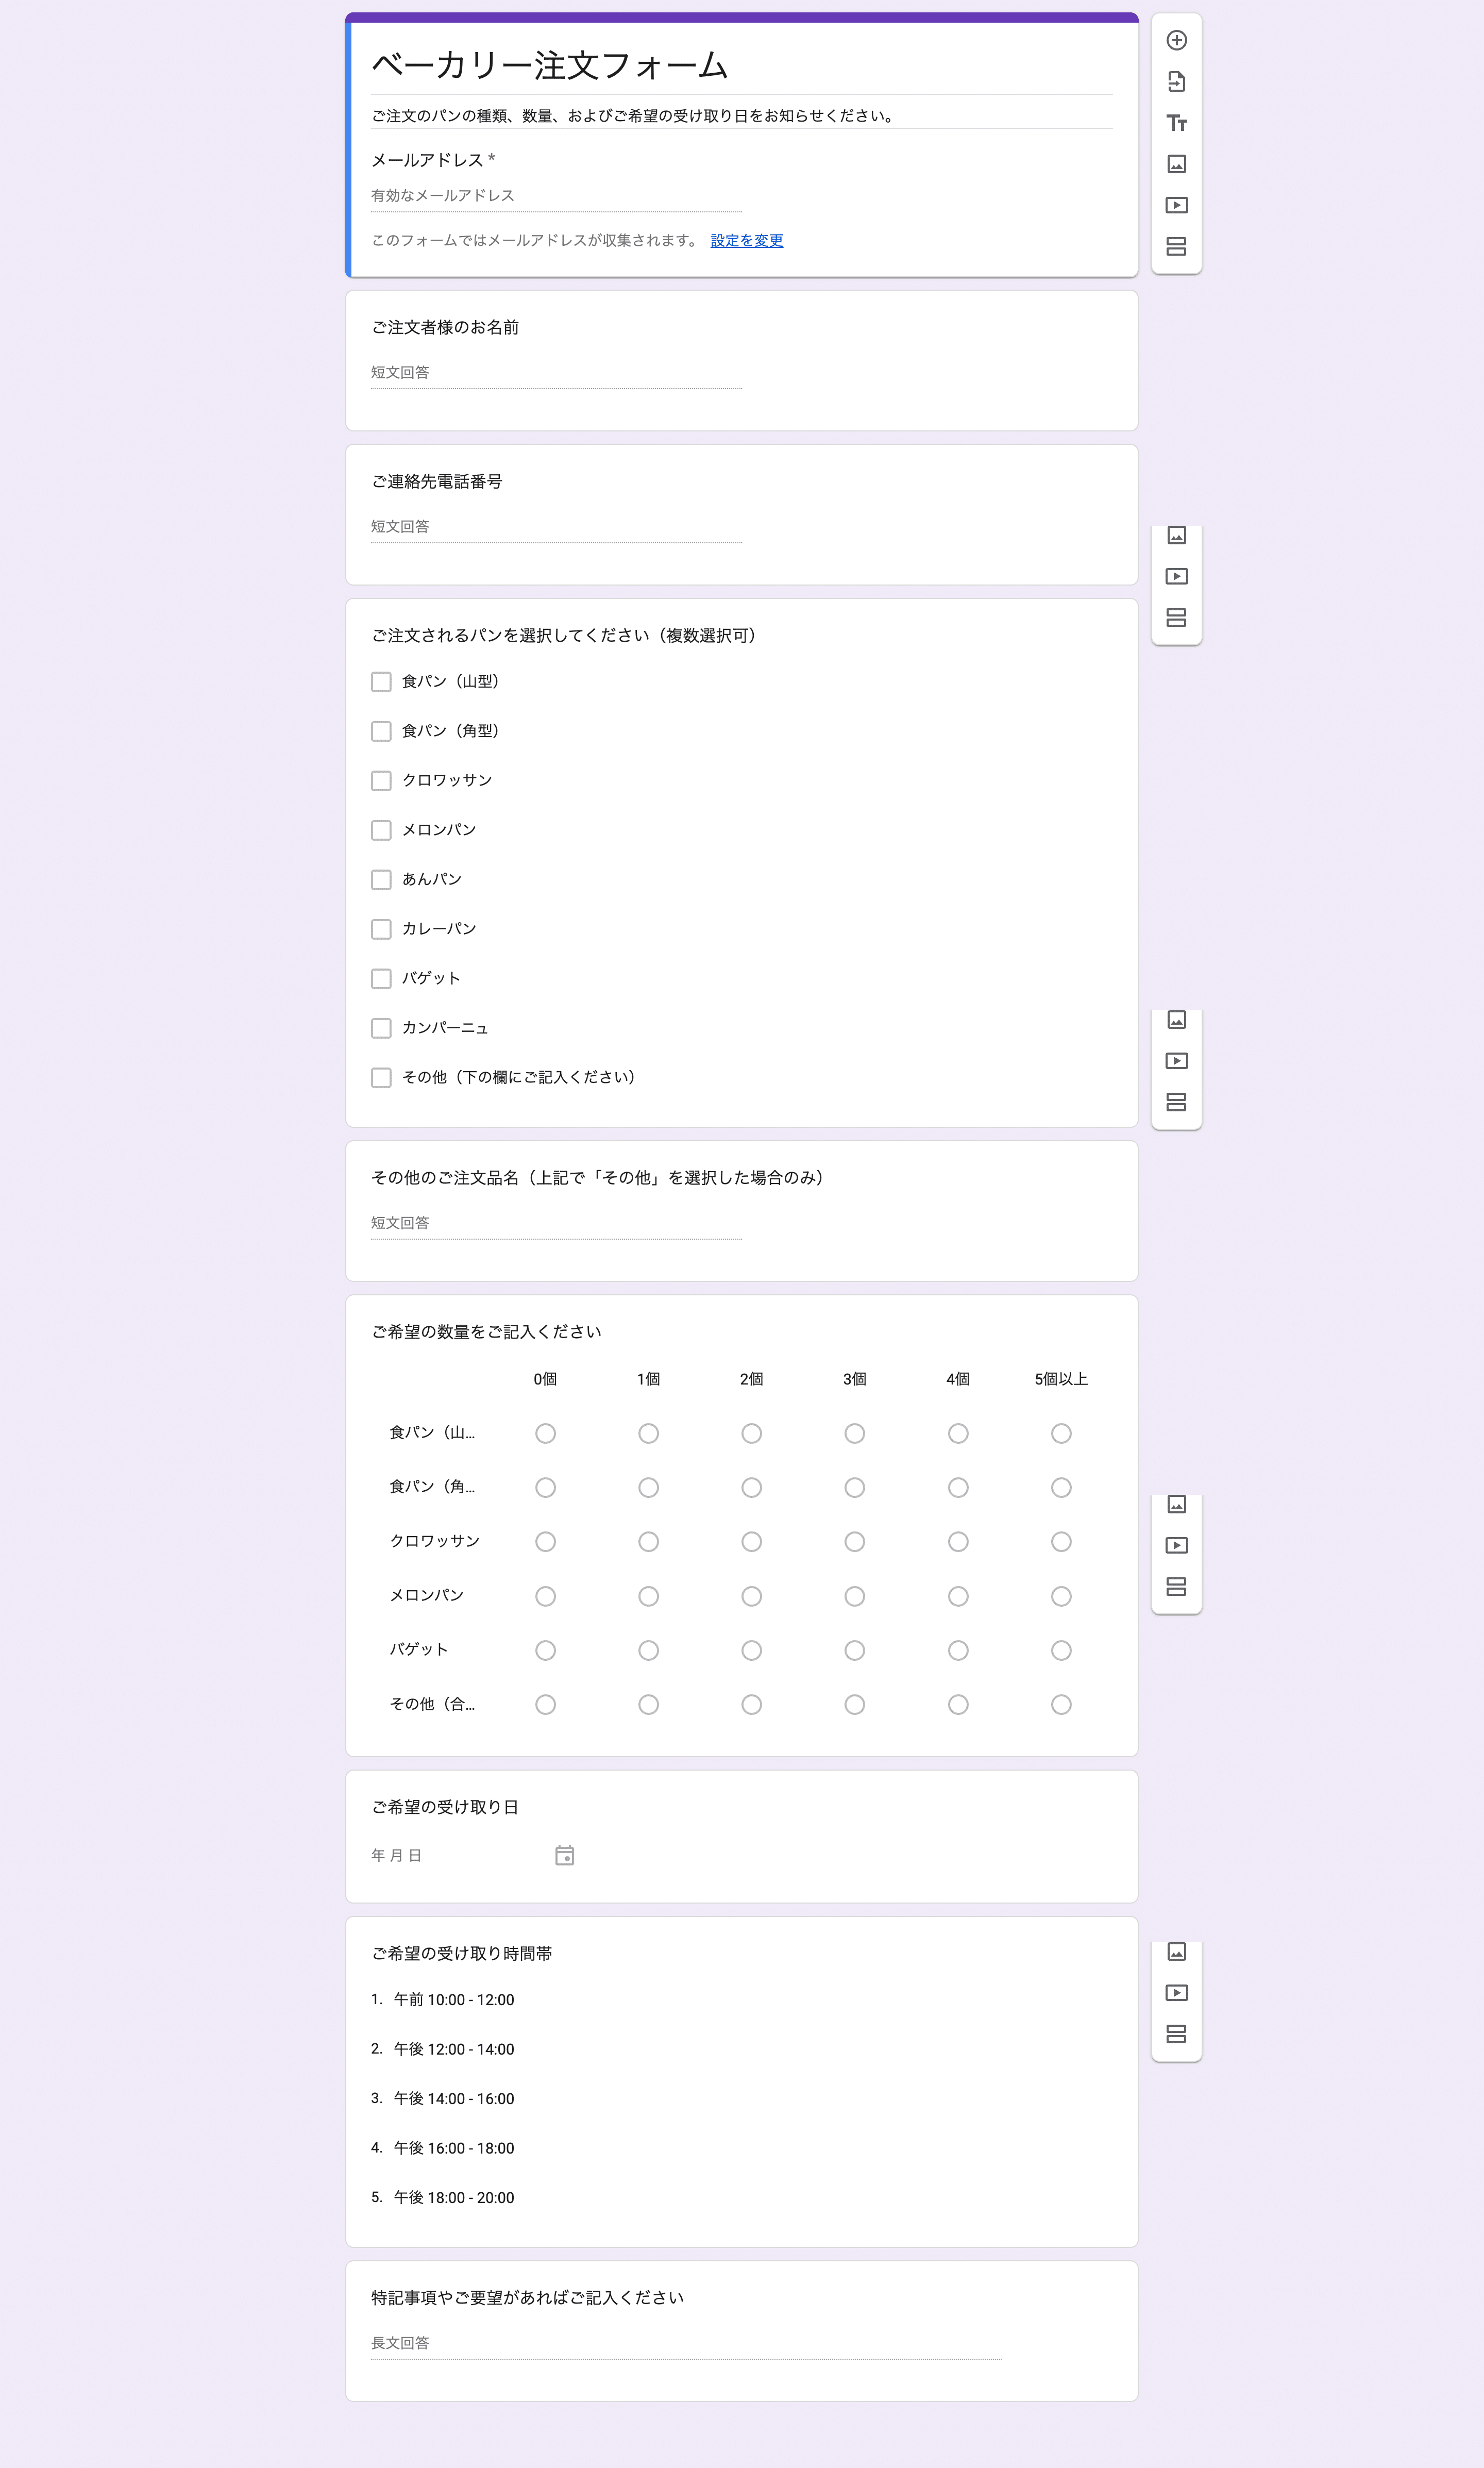The width and height of the screenshot is (1484, 2468).
Task: Check その他（下の欄にご記入ください） option
Action: pos(381,1077)
